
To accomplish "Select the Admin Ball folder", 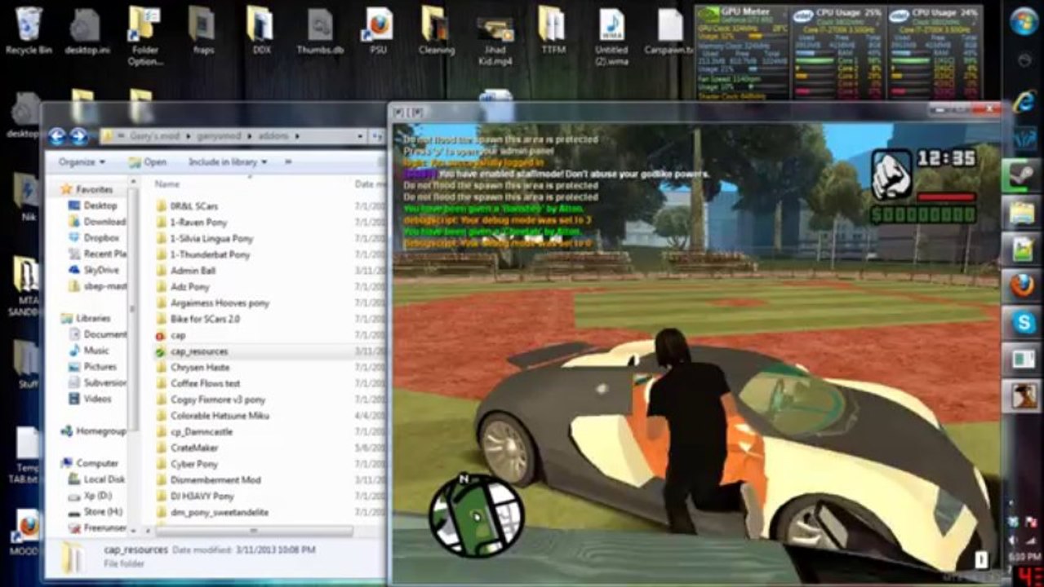I will (x=185, y=271).
